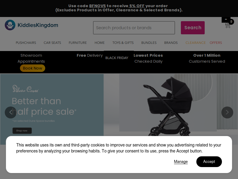Open the Car Seats menu
The image size is (238, 179).
(x=52, y=43)
